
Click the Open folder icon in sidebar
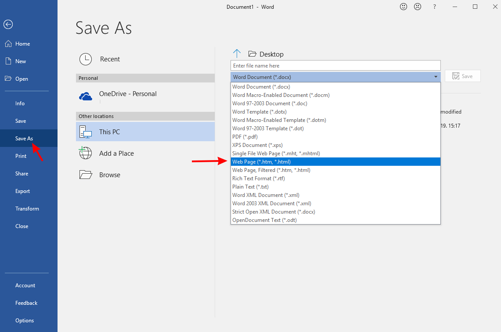tap(8, 79)
